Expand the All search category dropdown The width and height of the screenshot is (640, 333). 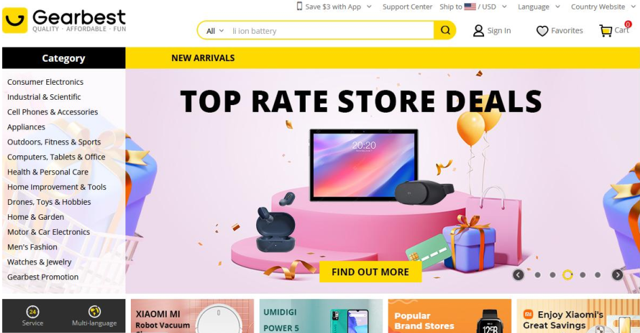point(215,31)
